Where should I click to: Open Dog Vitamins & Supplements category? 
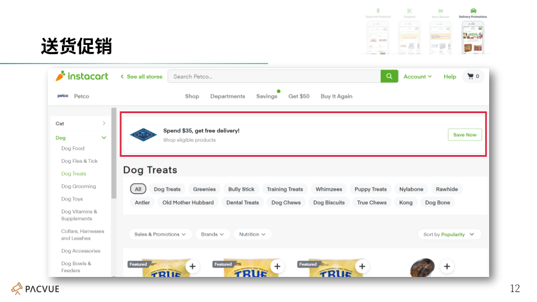pos(79,215)
